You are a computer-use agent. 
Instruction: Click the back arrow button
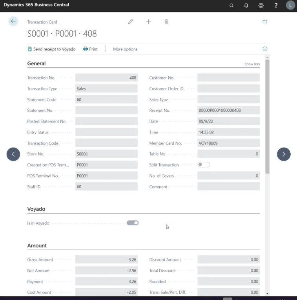coord(13,21)
